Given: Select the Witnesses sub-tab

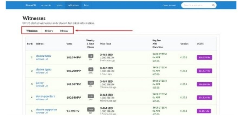Looking at the screenshot, I should (x=32, y=31).
